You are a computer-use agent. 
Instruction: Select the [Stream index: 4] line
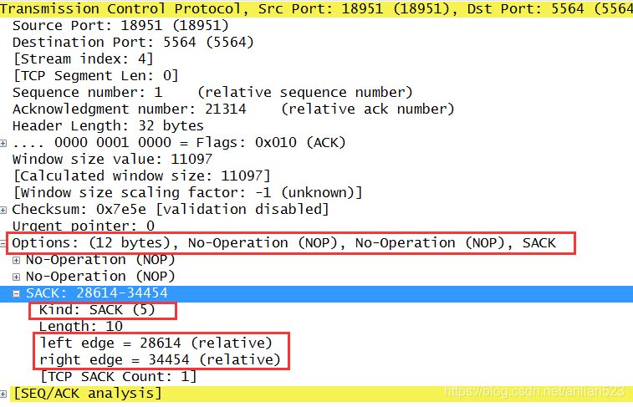click(x=83, y=59)
